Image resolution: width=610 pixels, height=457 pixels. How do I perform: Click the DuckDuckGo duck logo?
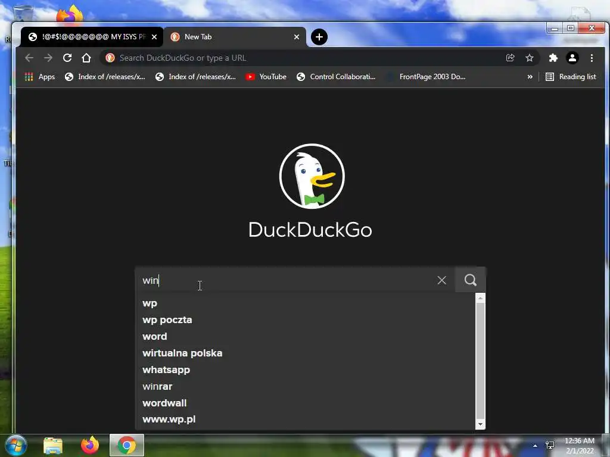(312, 176)
